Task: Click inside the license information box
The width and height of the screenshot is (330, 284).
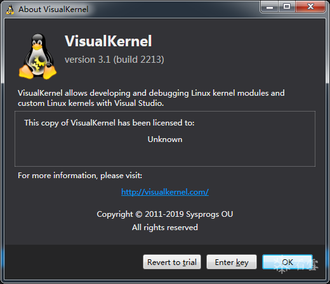Action: [165, 139]
